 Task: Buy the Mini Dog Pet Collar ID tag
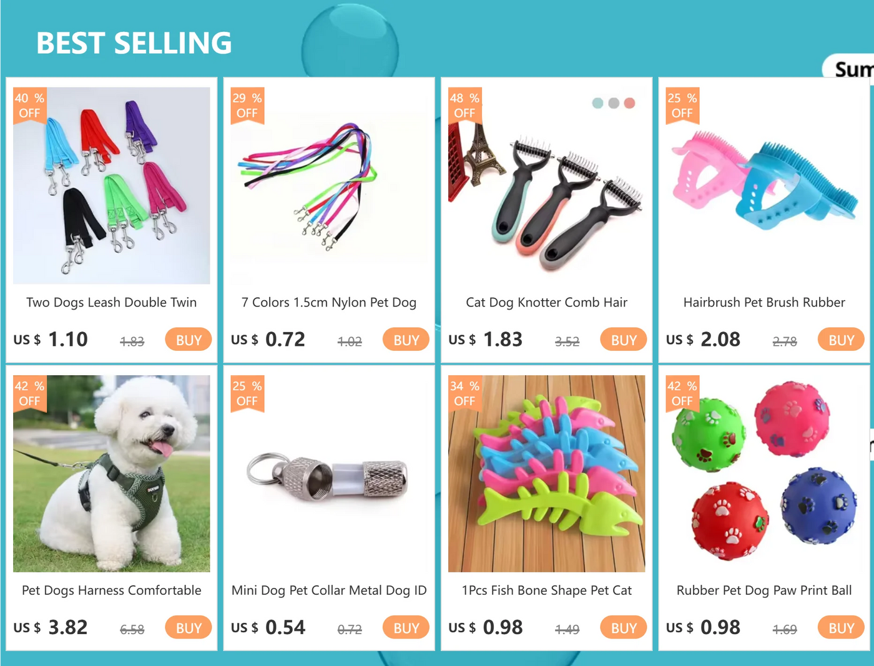406,627
